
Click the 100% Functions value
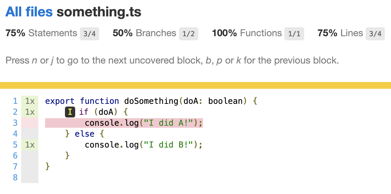click(x=224, y=33)
